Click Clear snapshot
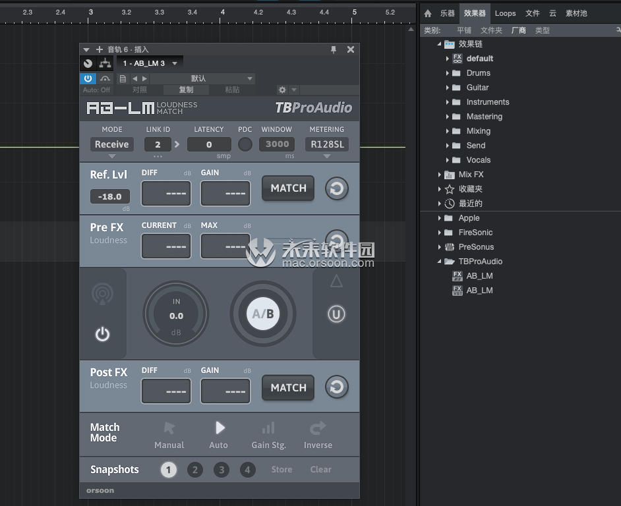The width and height of the screenshot is (621, 506). click(320, 470)
